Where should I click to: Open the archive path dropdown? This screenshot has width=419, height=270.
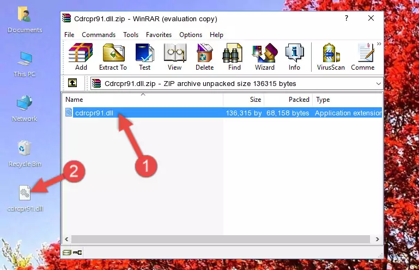(x=378, y=84)
